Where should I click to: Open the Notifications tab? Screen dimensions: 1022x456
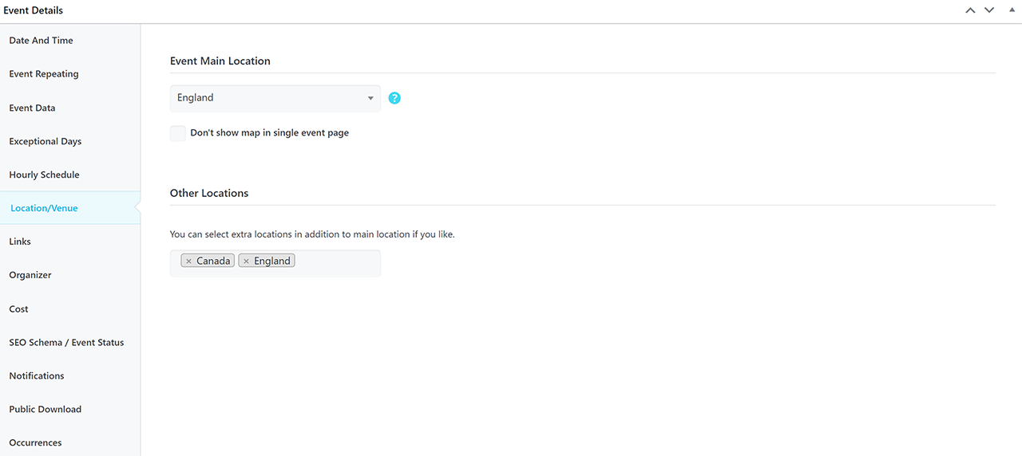point(37,375)
